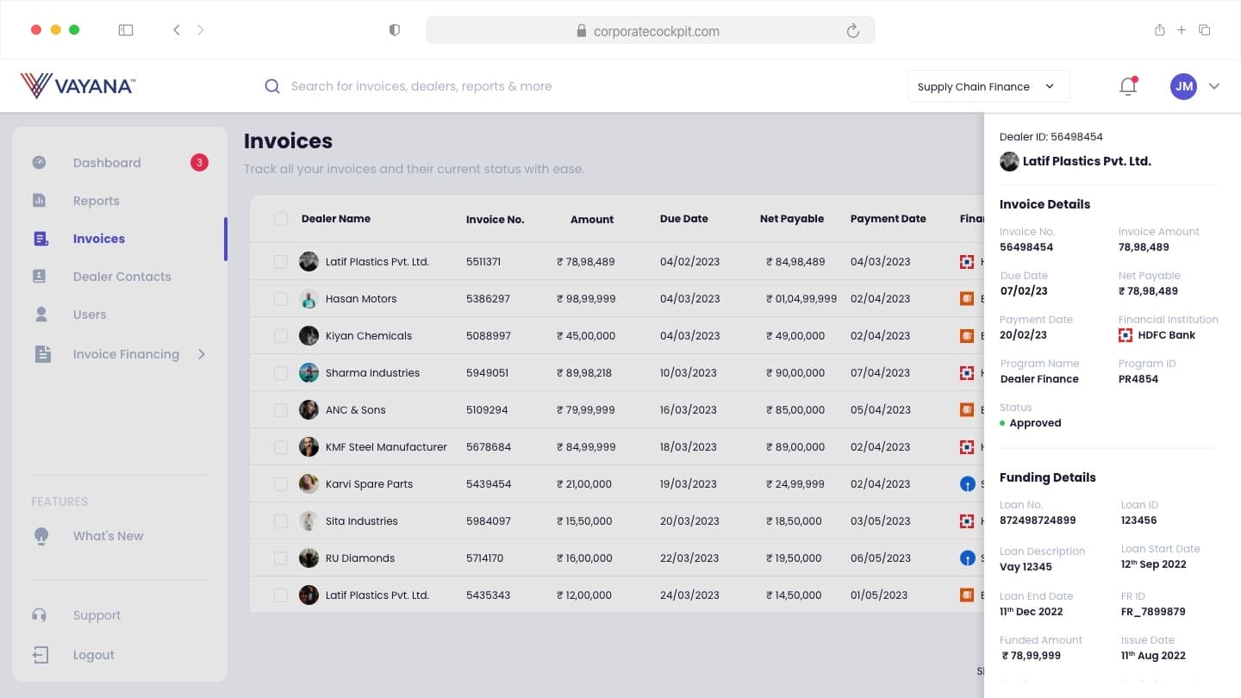Open the Support link
The image size is (1241, 698).
click(97, 615)
